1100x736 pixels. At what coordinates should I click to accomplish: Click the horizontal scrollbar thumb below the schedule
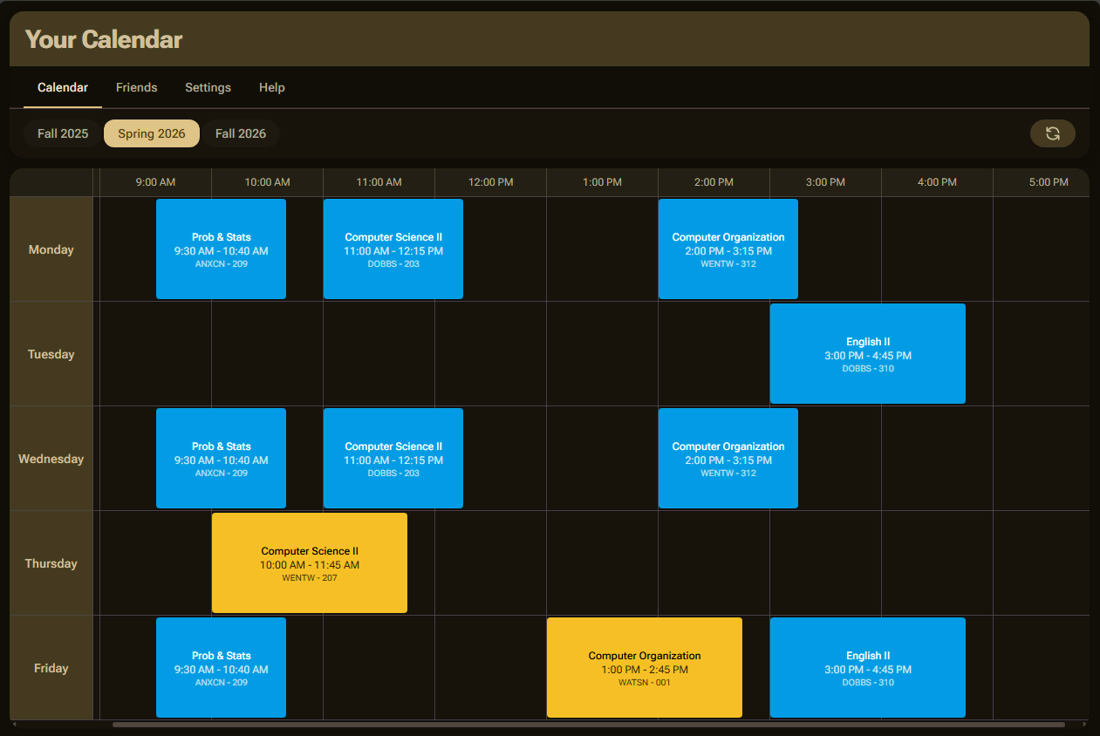coord(589,725)
